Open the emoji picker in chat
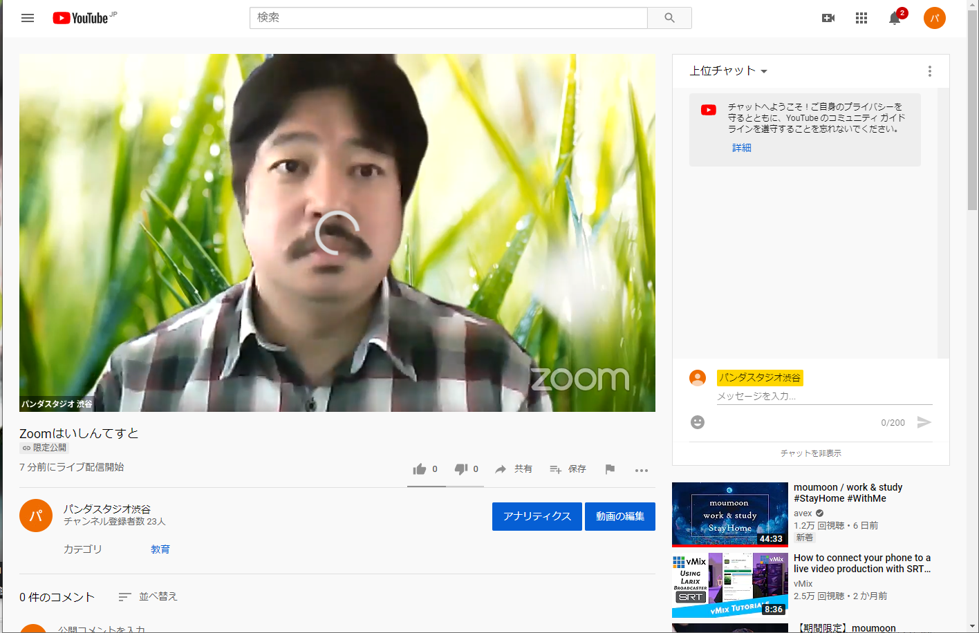Image resolution: width=979 pixels, height=633 pixels. click(698, 422)
